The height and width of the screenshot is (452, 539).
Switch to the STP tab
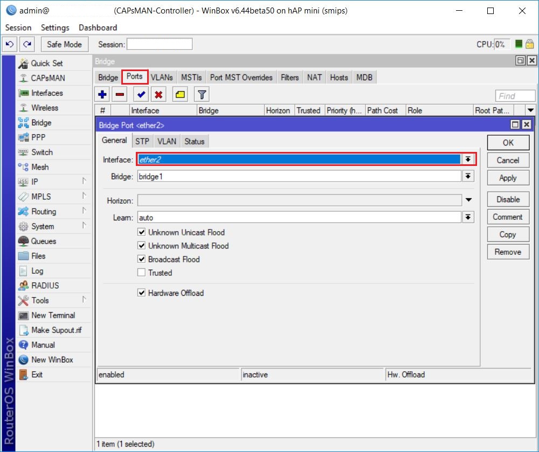pos(142,141)
